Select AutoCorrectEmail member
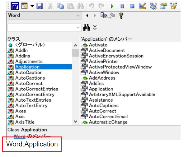The height and width of the screenshot is (157, 193). coord(108,117)
